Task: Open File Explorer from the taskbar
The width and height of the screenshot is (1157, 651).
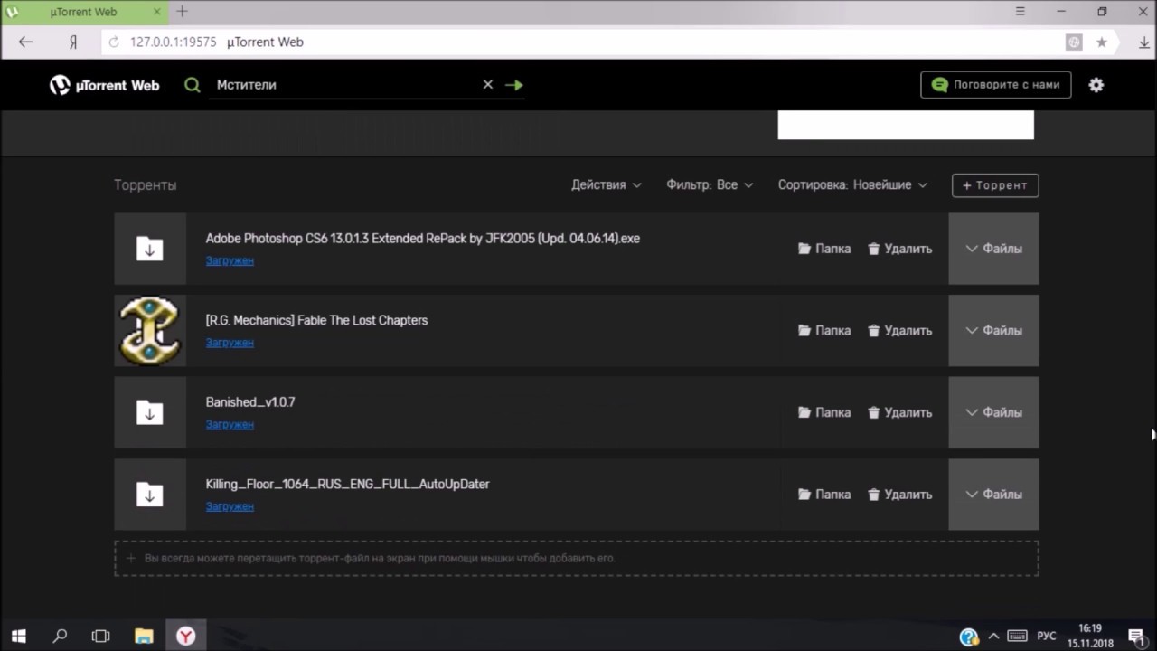Action: pyautogui.click(x=144, y=637)
